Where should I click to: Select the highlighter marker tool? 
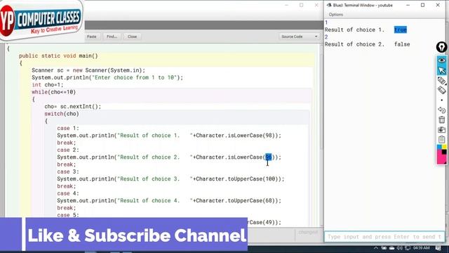pyautogui.click(x=441, y=81)
